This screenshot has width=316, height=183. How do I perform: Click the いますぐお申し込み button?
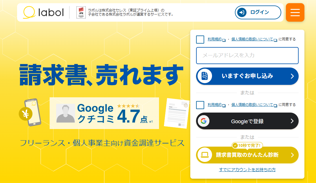click(x=247, y=76)
